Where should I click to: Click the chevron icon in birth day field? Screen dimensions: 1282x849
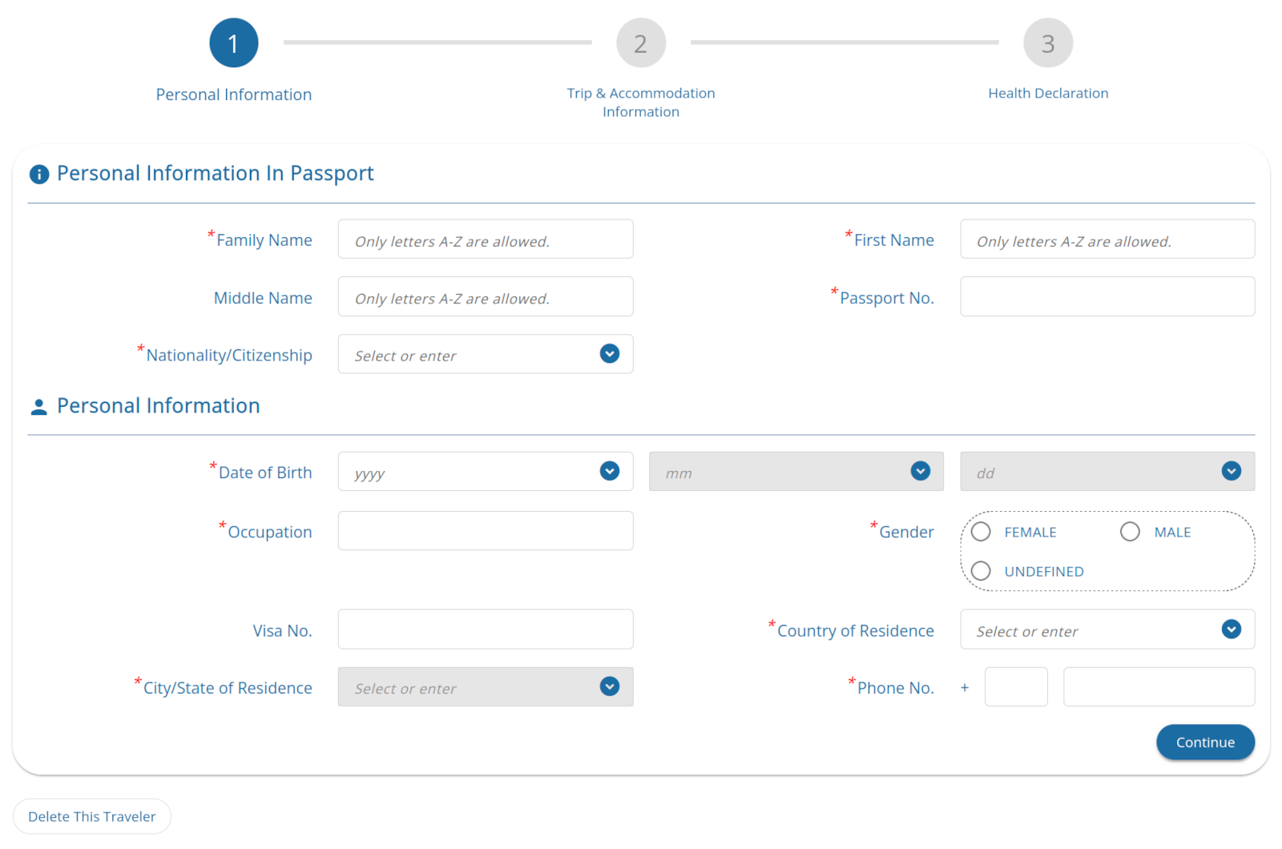pyautogui.click(x=1231, y=472)
